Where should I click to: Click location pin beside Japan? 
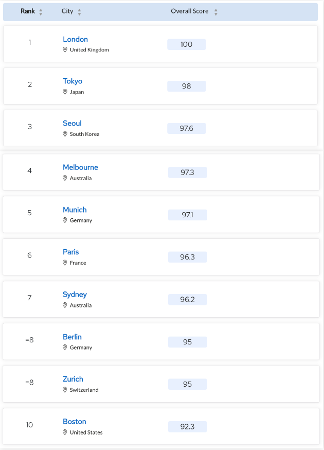65,92
